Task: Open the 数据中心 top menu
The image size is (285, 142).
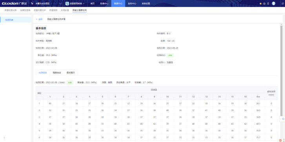Action: [x=118, y=4]
